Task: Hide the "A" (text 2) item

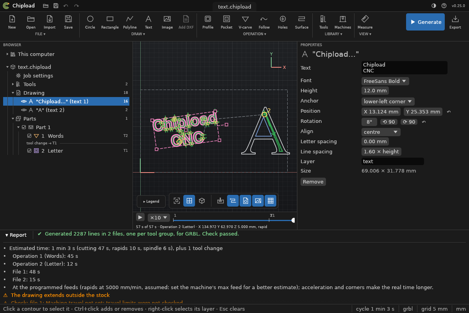Action: pos(24,110)
